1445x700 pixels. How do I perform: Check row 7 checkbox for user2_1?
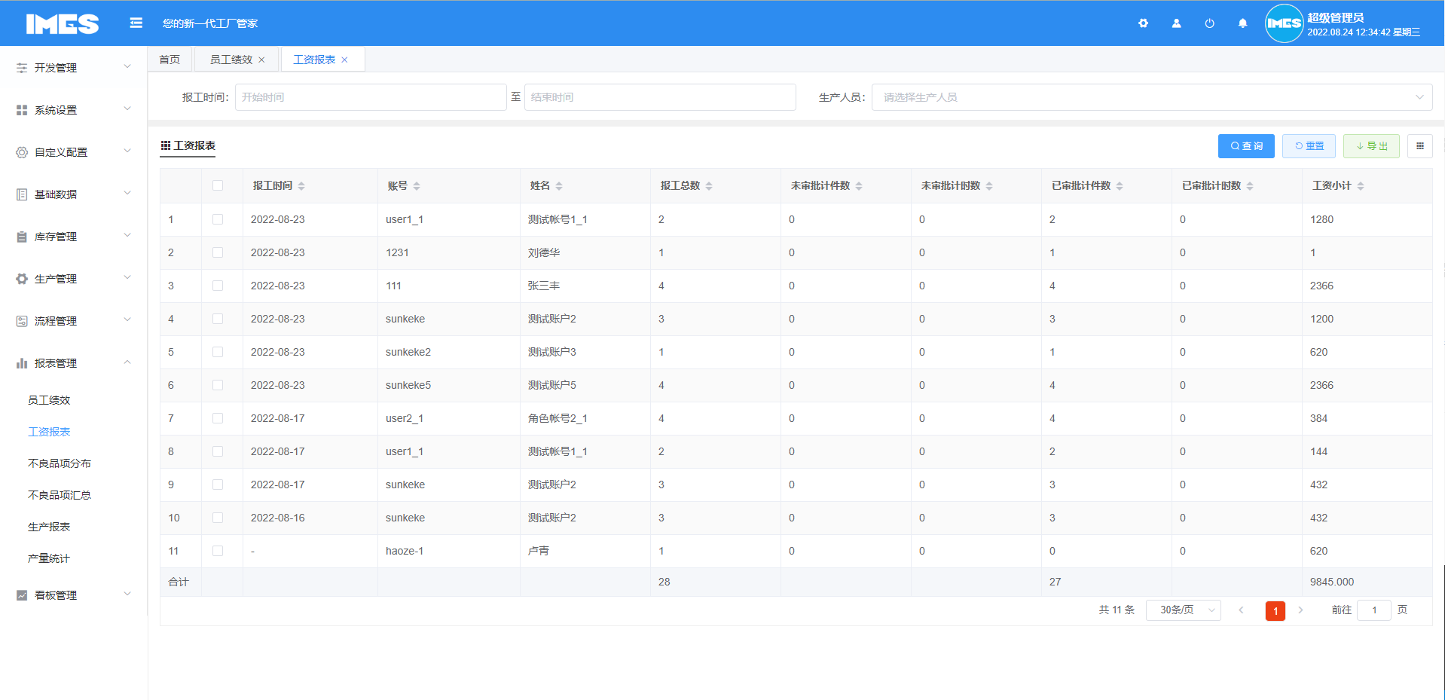[x=218, y=418]
